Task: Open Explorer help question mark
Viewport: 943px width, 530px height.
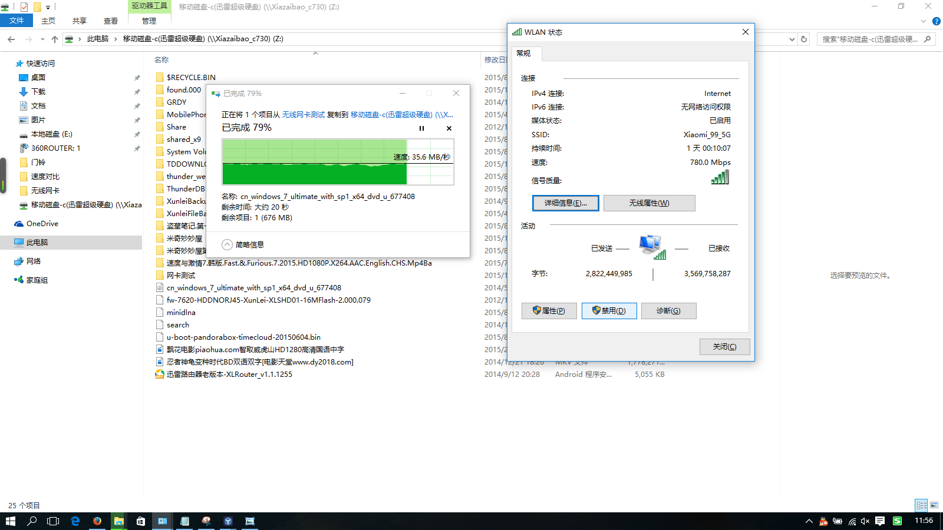Action: tap(936, 21)
